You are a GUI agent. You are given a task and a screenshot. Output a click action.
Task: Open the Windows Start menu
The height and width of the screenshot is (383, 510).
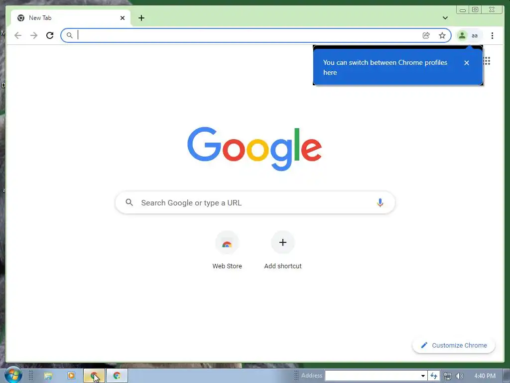13,375
